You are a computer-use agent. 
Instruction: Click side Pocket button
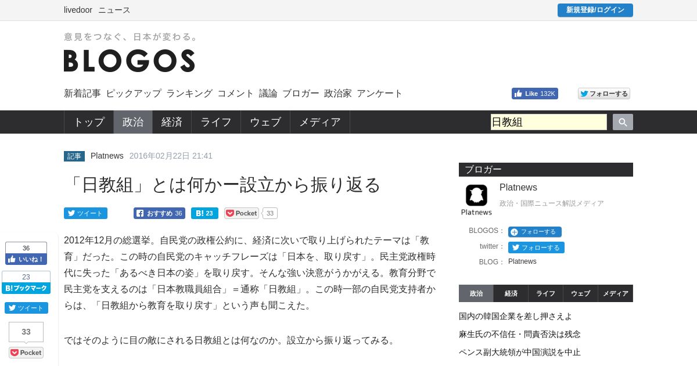point(26,353)
